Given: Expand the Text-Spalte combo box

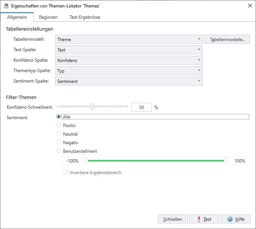Looking at the screenshot, I should click(x=129, y=50).
